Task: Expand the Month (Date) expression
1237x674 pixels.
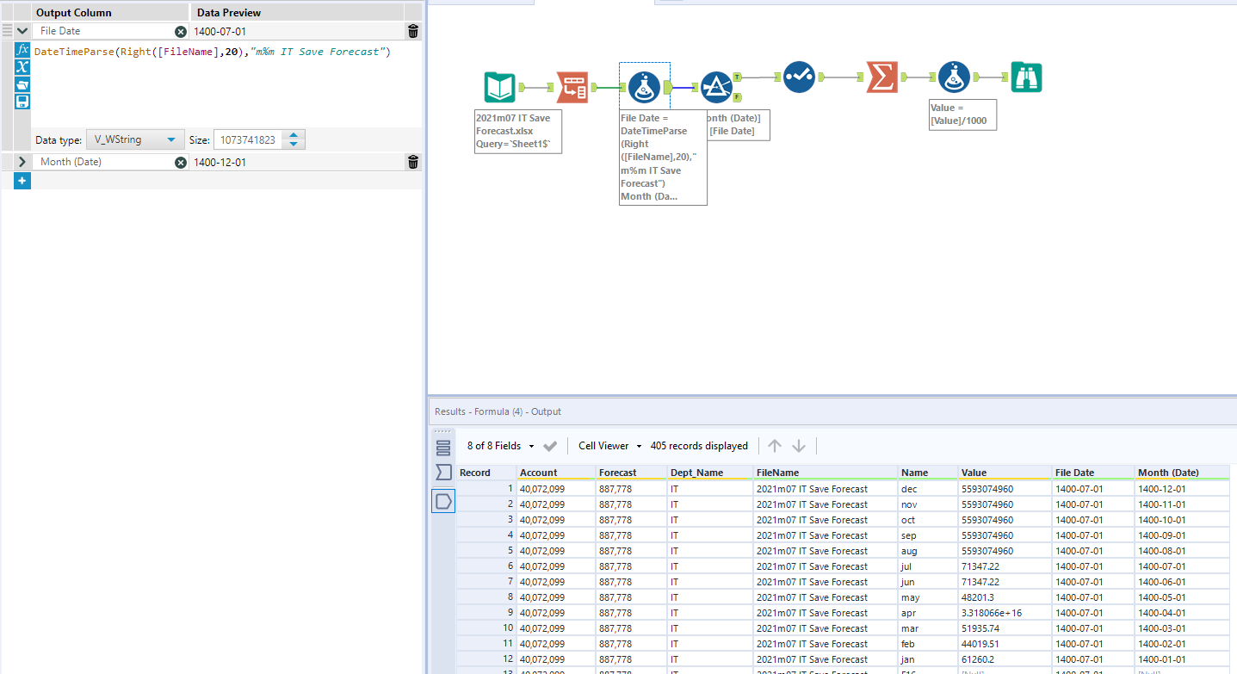Action: pyautogui.click(x=22, y=162)
